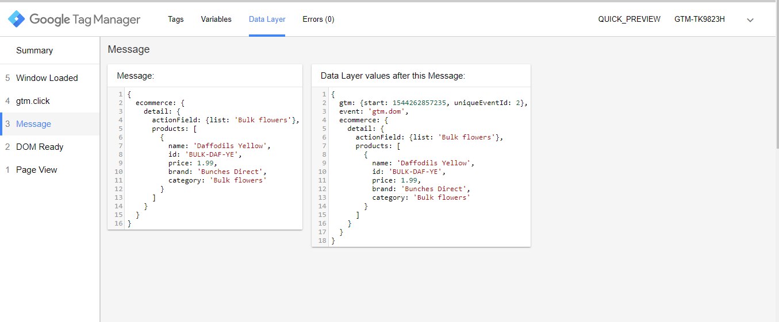Click actionField line in Message card
This screenshot has width=779, height=322.
click(x=226, y=120)
